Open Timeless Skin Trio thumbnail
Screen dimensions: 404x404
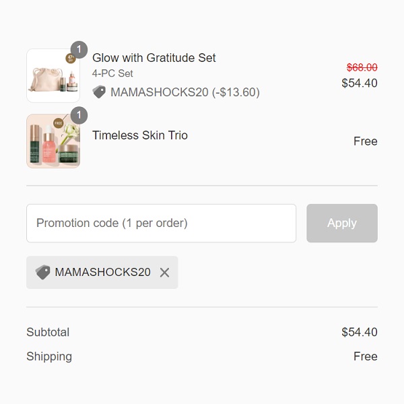click(53, 141)
